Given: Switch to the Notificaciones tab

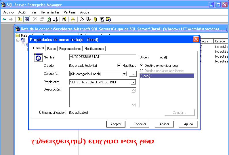Looking at the screenshot, I should click(x=94, y=49).
